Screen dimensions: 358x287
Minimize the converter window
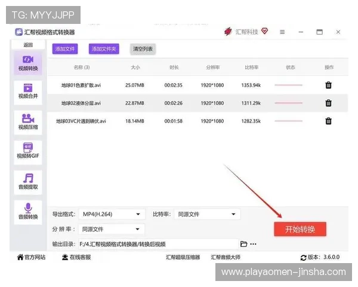pos(301,32)
